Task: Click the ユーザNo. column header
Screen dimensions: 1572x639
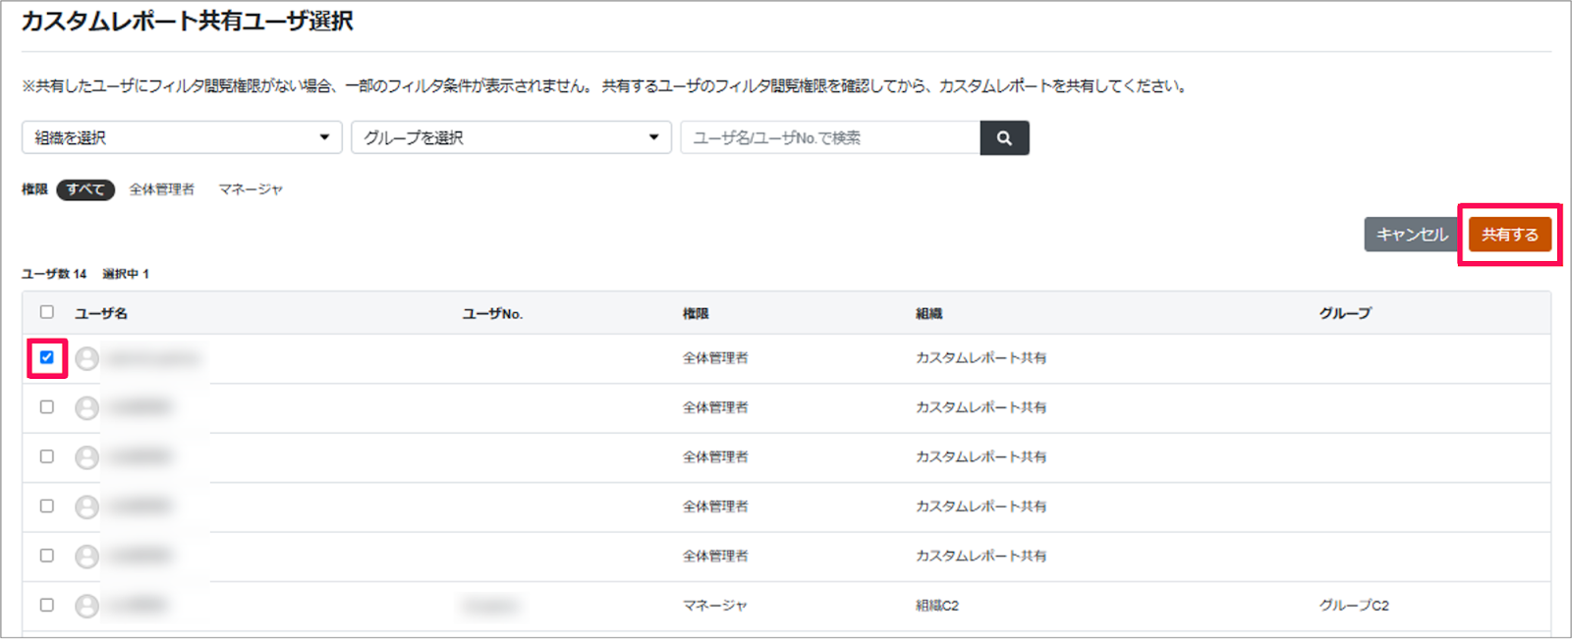Action: coord(492,313)
